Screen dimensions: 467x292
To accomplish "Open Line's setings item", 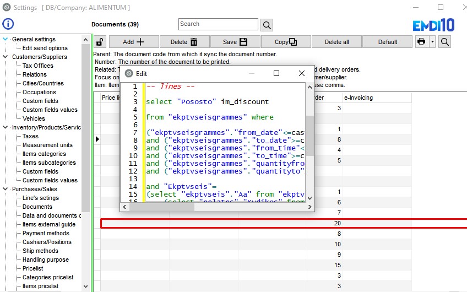I will [41, 198].
